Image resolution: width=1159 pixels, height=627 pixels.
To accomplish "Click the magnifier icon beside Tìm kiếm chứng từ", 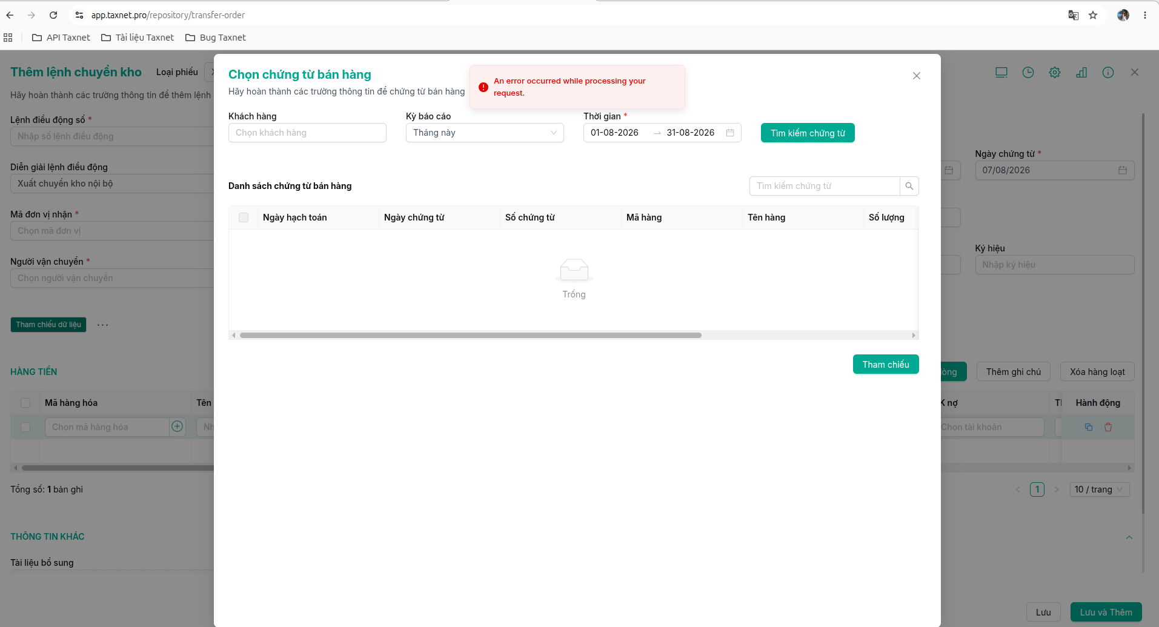I will (x=909, y=186).
